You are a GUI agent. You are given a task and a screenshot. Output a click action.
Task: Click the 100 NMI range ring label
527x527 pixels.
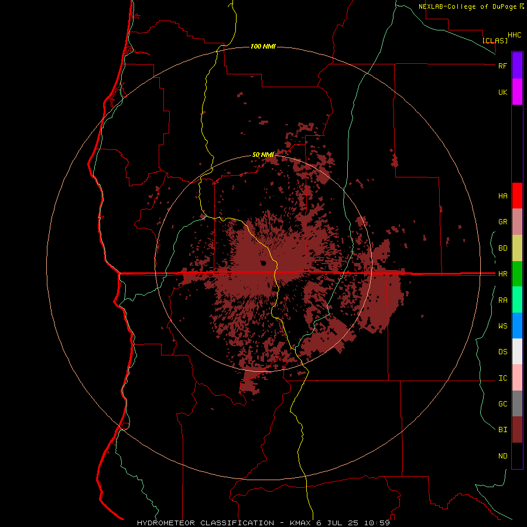pyautogui.click(x=263, y=46)
